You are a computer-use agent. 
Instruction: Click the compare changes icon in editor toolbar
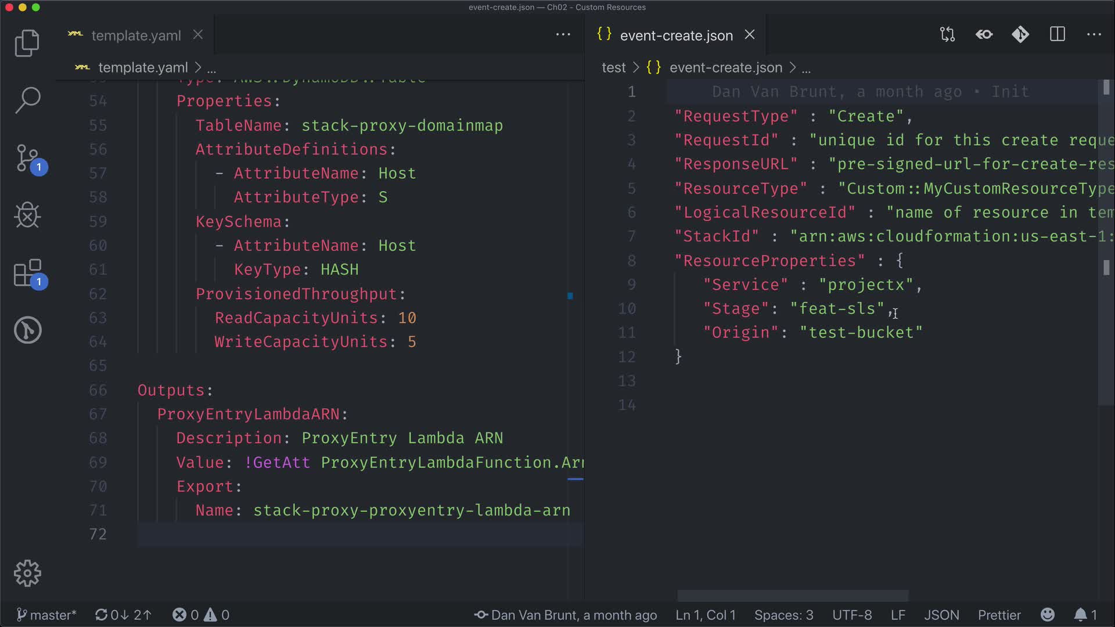pos(947,35)
